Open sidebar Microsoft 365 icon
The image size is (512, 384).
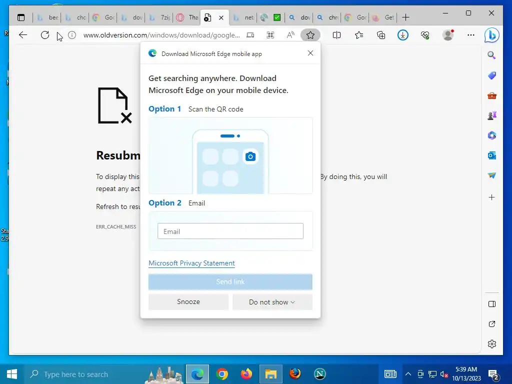[492, 135]
